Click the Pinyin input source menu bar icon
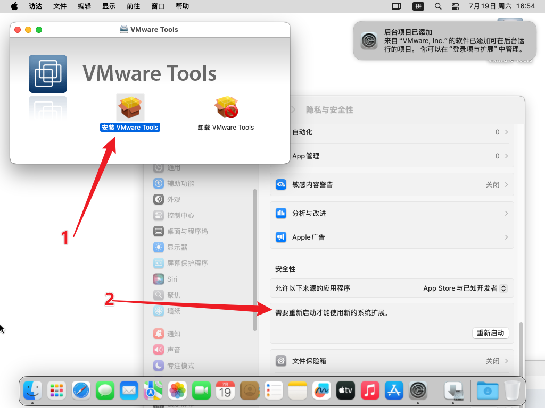 pyautogui.click(x=418, y=6)
